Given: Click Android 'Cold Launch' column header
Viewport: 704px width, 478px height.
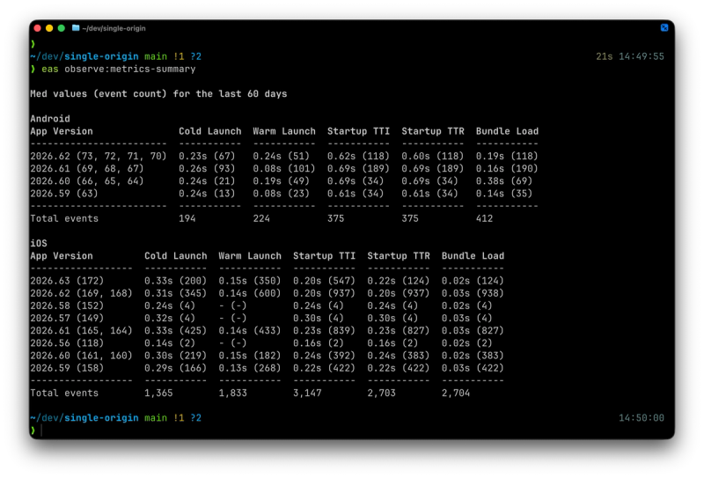Looking at the screenshot, I should tap(210, 132).
